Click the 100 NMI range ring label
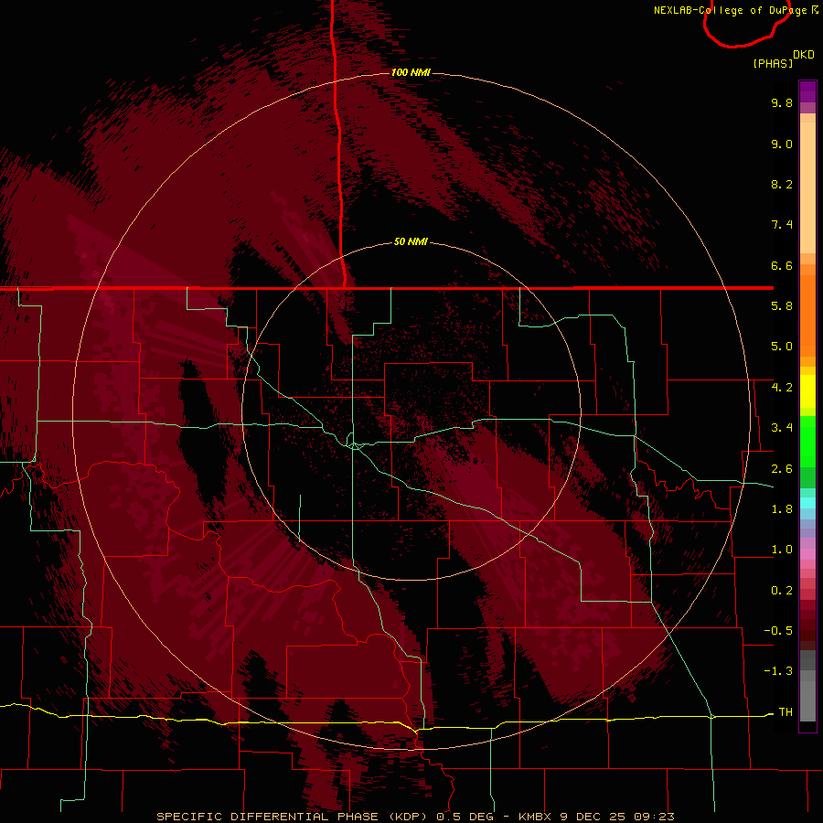Viewport: 823px width, 823px height. tap(411, 72)
